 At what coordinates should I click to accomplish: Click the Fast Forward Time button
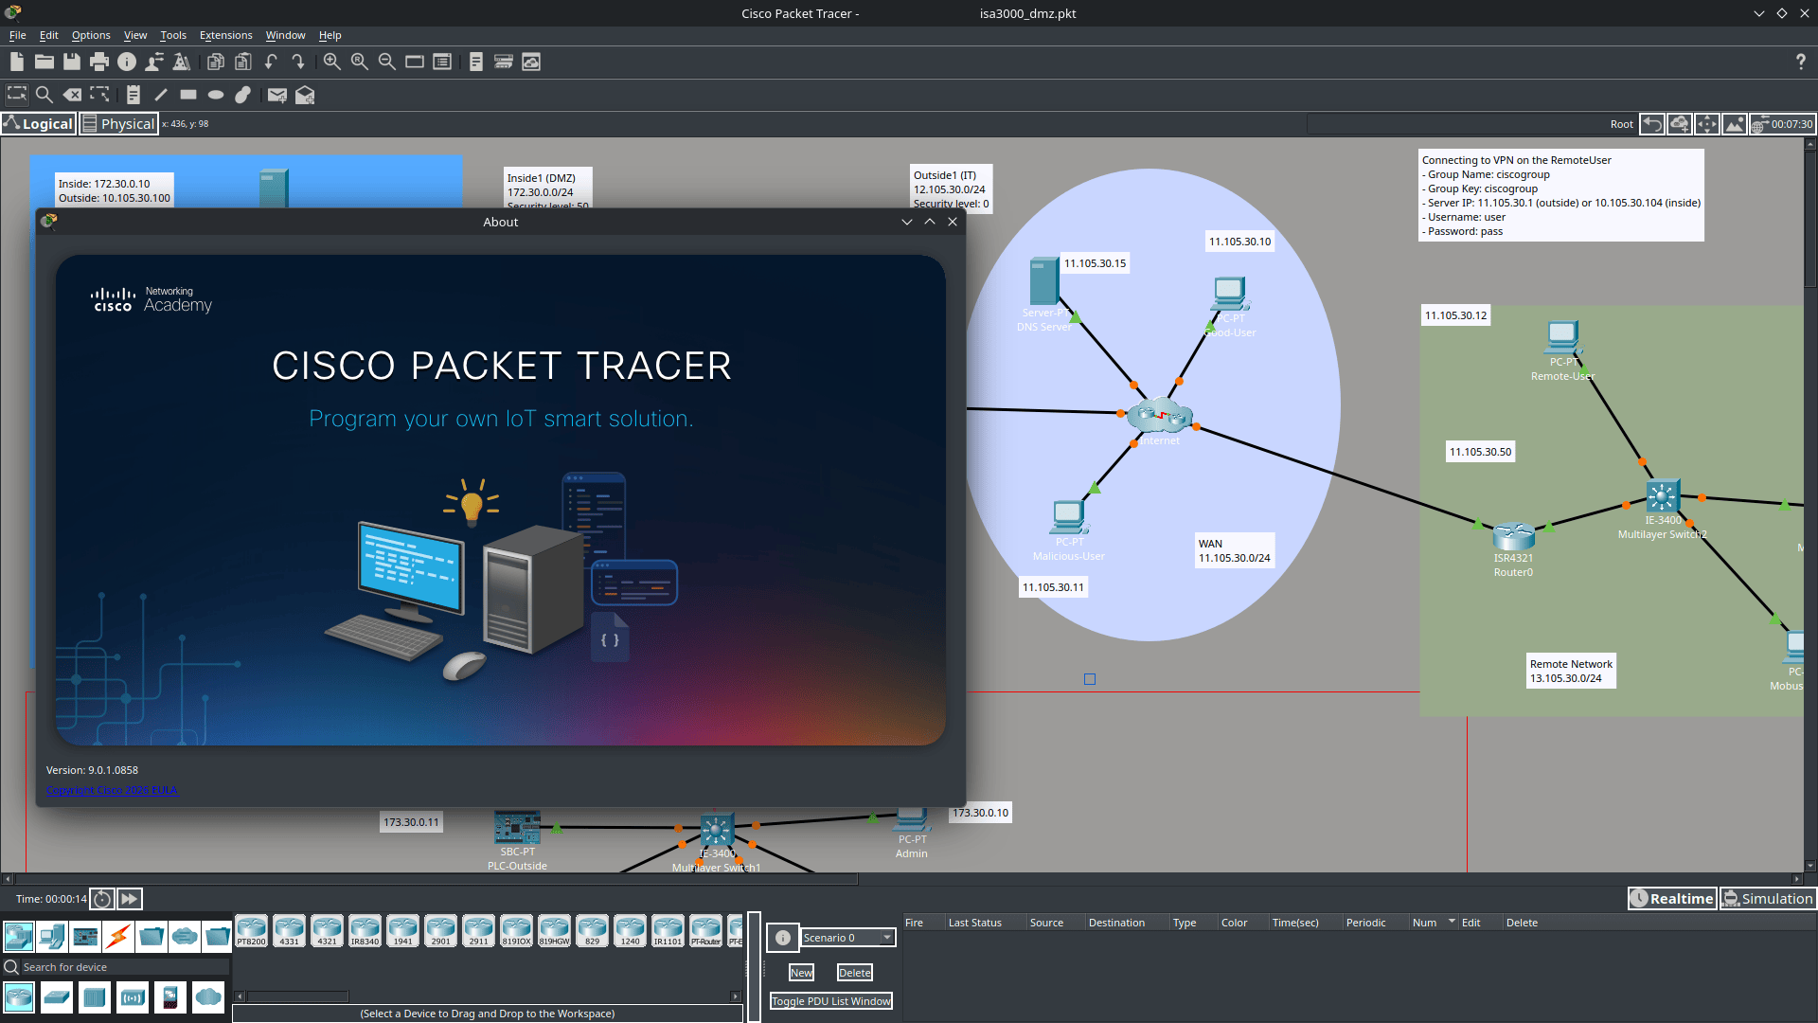tap(130, 899)
